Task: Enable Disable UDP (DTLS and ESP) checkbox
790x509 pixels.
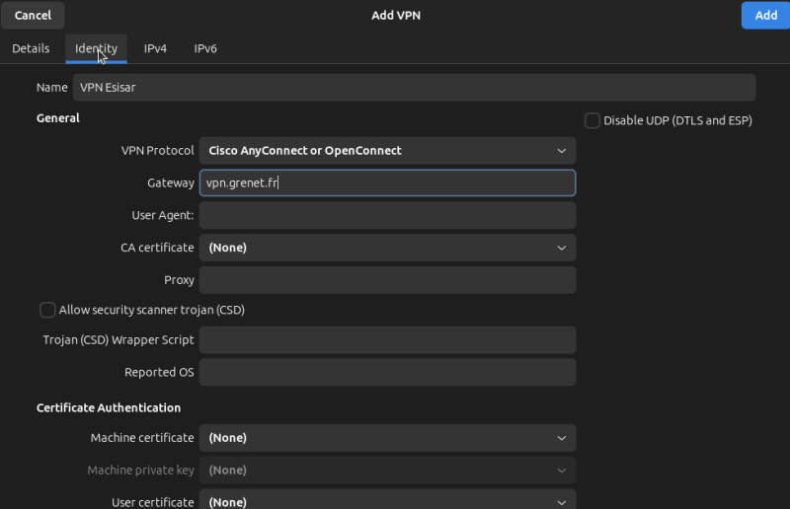Action: coord(592,120)
